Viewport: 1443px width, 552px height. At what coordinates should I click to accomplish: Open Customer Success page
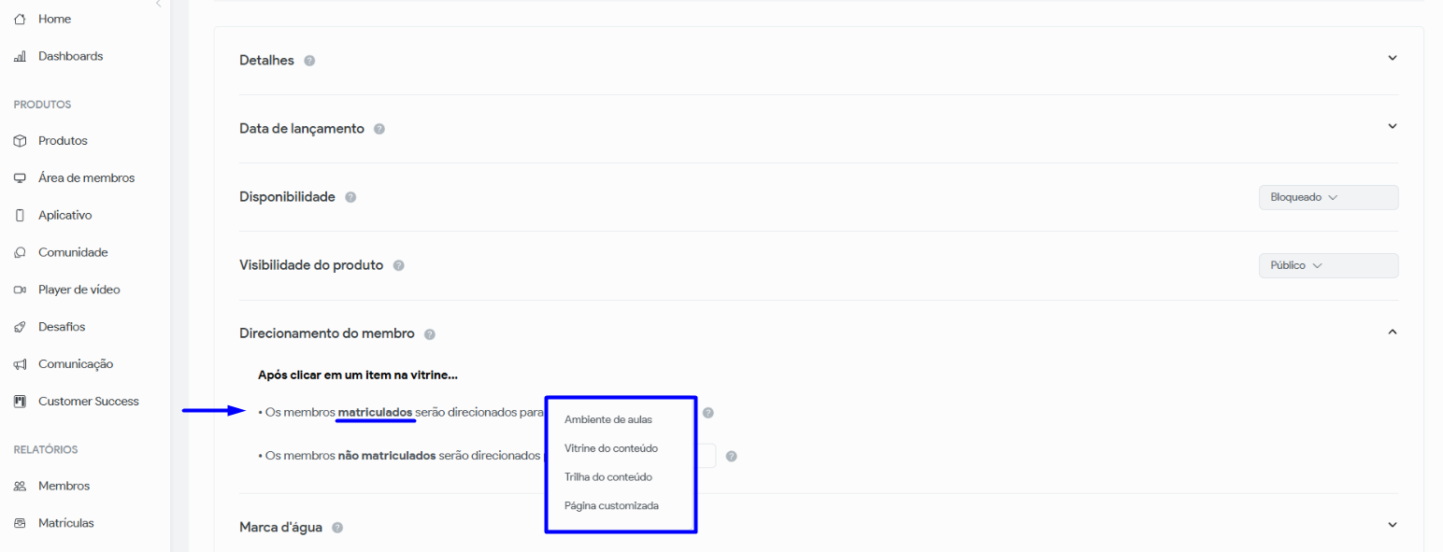pyautogui.click(x=88, y=401)
